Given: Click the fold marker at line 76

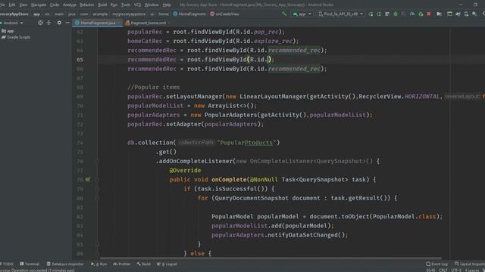Looking at the screenshot, I should (x=97, y=161).
